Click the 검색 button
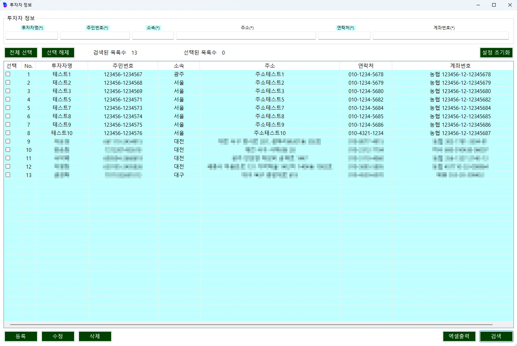Screen dimensions: 517x346 pyautogui.click(x=496, y=336)
